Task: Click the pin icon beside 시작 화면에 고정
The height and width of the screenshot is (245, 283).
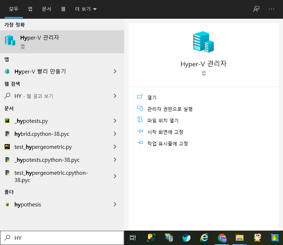Action: click(x=140, y=131)
